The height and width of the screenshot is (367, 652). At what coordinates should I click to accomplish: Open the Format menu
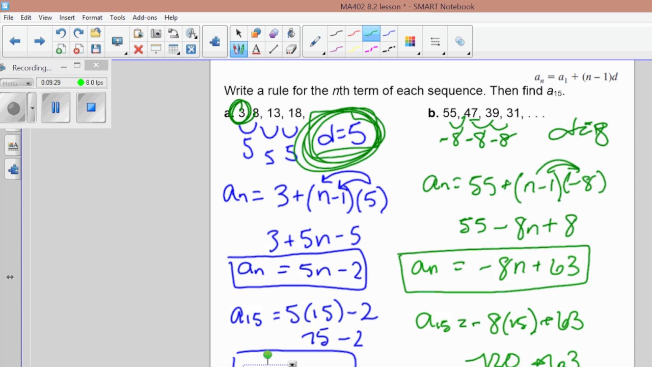(x=92, y=17)
